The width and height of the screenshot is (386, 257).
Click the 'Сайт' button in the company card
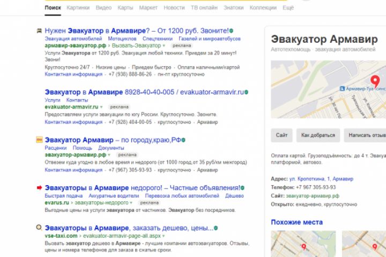click(281, 135)
